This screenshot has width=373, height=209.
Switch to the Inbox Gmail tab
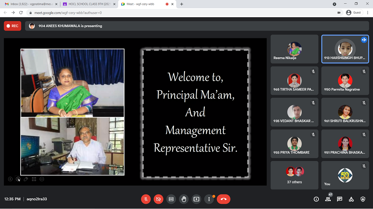click(x=31, y=4)
